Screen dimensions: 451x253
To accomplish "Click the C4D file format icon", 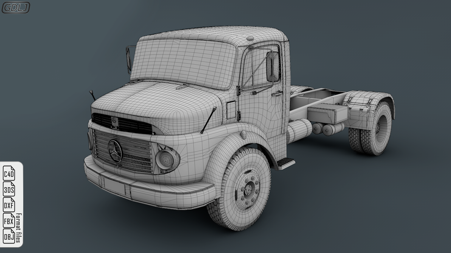I will 9,173.
